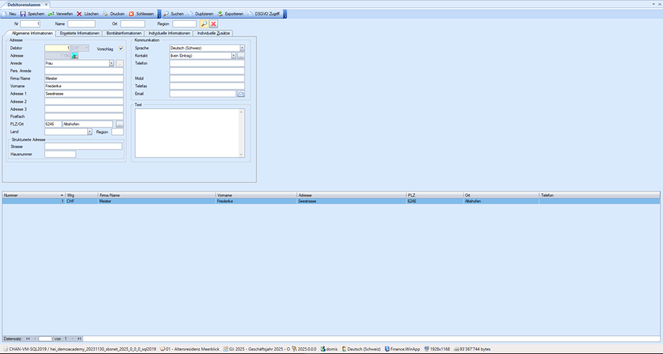This screenshot has width=663, height=354.
Task: Click ellipsis button next to PLZ/Ort
Action: [x=120, y=125]
